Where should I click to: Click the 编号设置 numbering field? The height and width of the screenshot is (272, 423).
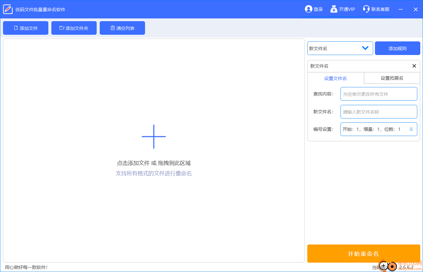[379, 129]
